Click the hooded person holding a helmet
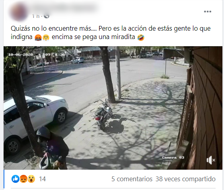This screenshot has width=224, height=190. (x=52, y=148)
